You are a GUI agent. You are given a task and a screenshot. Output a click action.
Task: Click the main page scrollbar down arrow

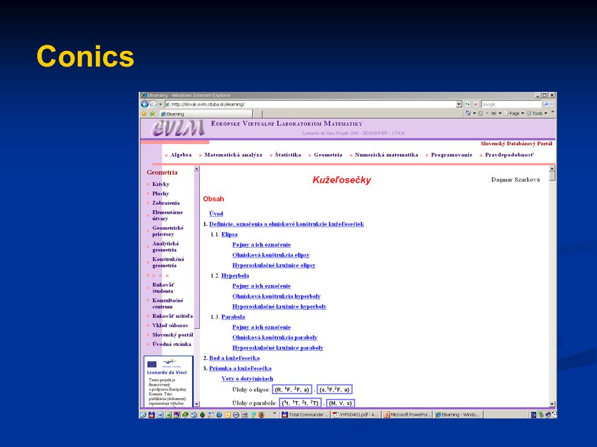click(x=552, y=404)
